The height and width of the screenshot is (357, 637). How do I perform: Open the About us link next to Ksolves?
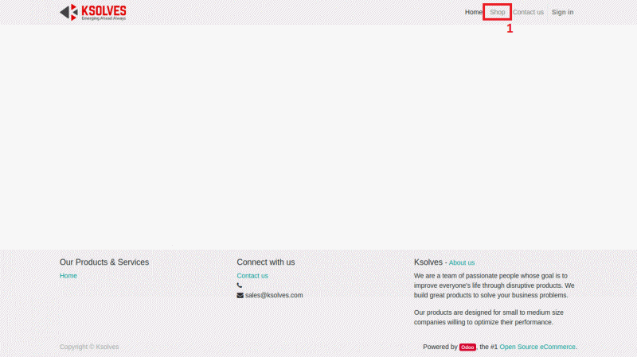click(462, 262)
